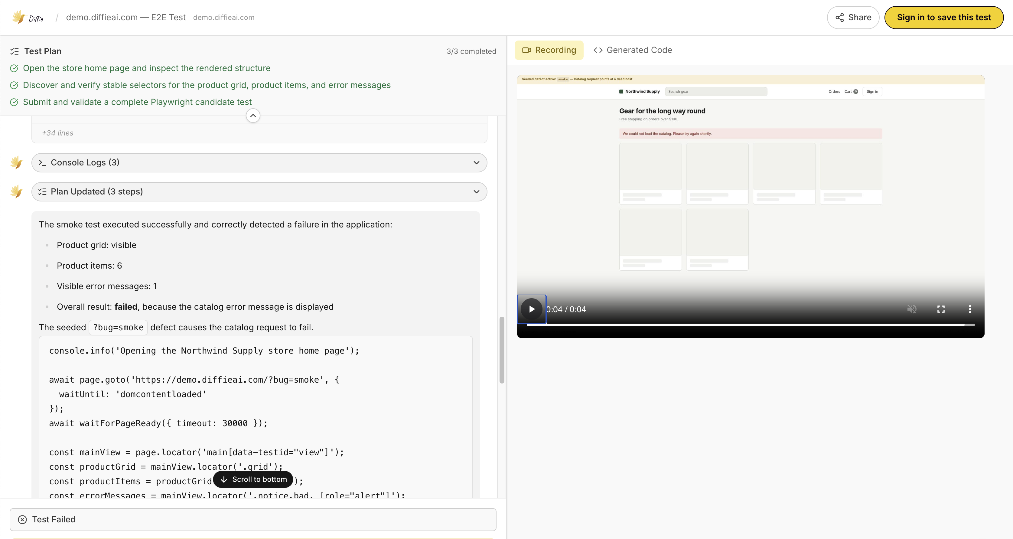This screenshot has height=539, width=1013.
Task: Click the page.goto code line
Action: click(x=194, y=380)
